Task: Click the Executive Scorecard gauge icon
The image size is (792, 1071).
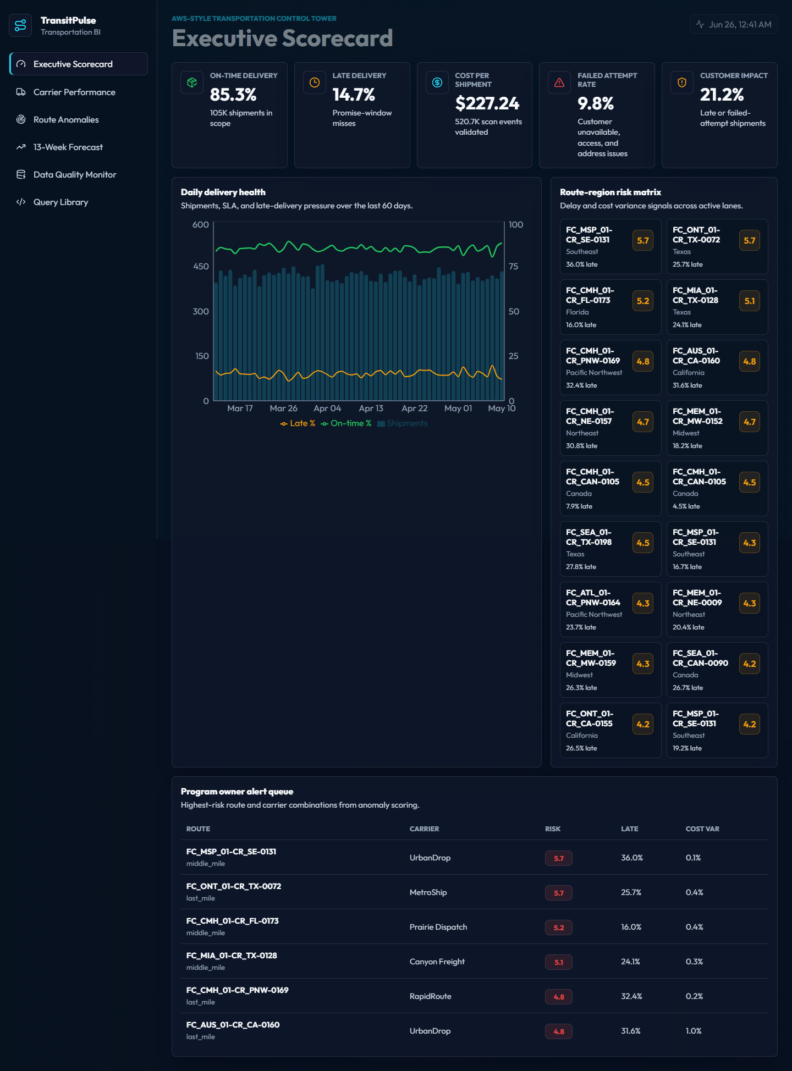Action: (x=21, y=64)
